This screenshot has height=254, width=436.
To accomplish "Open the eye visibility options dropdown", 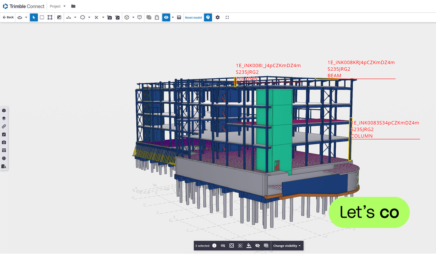I will coord(173,17).
